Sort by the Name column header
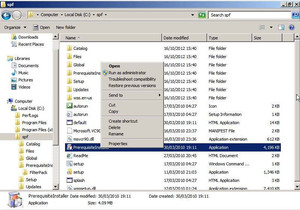300x210 pixels. 111,38
